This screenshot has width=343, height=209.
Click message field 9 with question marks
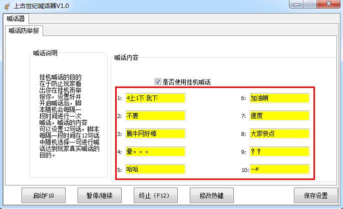(x=279, y=151)
